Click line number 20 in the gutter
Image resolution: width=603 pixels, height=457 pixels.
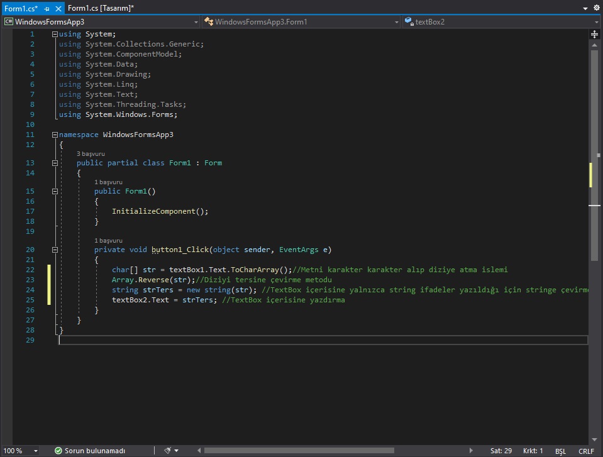pyautogui.click(x=30, y=250)
